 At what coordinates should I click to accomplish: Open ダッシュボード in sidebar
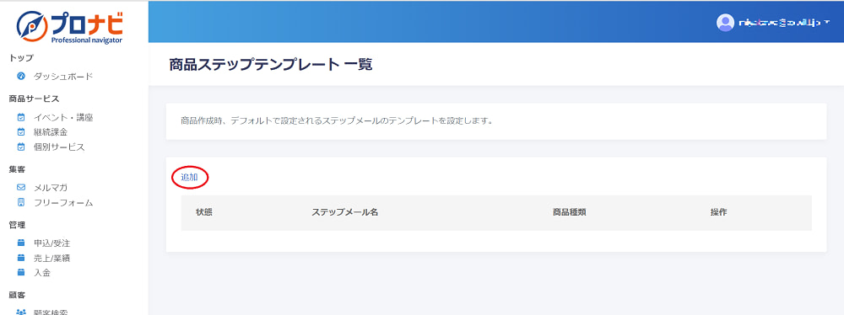pyautogui.click(x=63, y=77)
